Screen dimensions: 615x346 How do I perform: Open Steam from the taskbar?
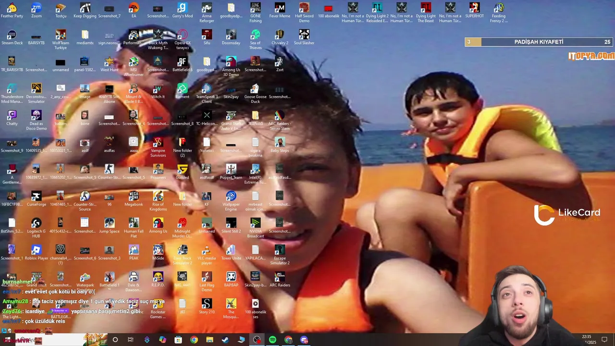coord(225,340)
